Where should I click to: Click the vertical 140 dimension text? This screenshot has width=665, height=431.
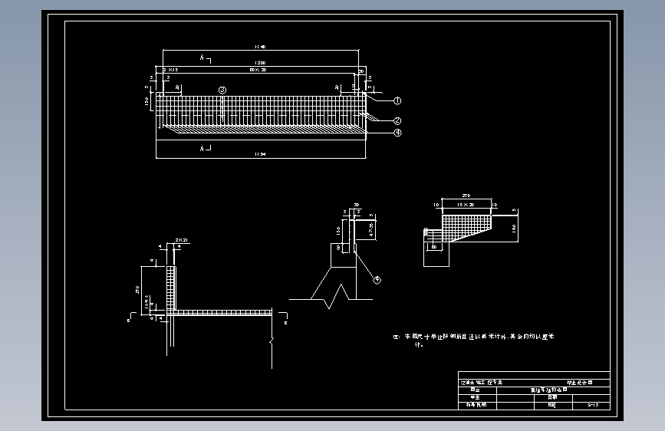click(x=514, y=229)
